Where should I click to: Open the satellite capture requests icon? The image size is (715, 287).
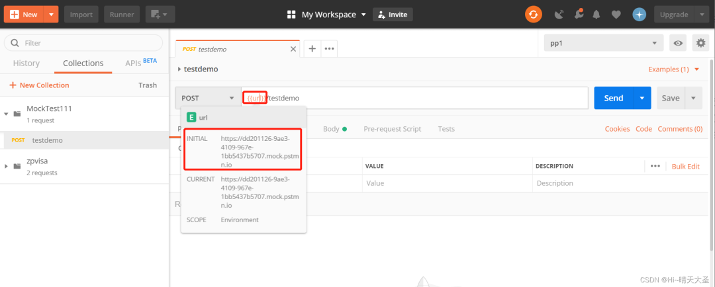pyautogui.click(x=559, y=15)
